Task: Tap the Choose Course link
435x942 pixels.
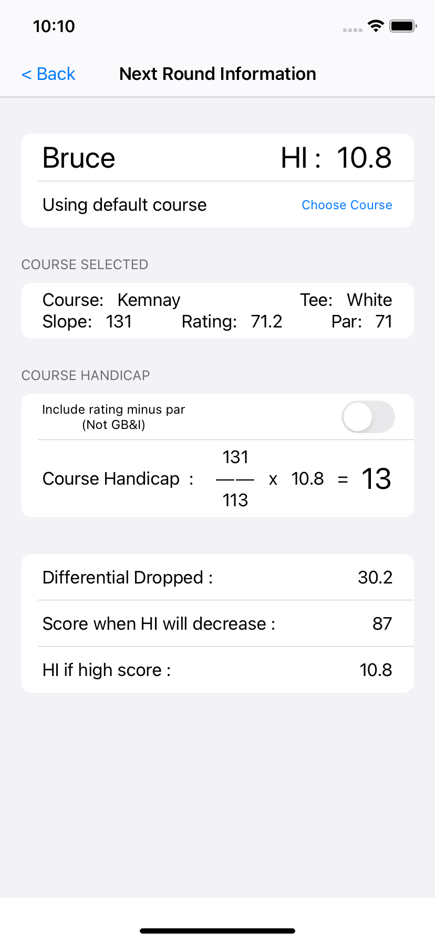Action: (347, 205)
